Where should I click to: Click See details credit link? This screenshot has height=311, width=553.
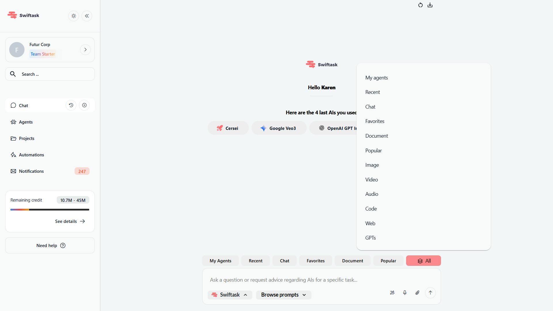coord(70,221)
